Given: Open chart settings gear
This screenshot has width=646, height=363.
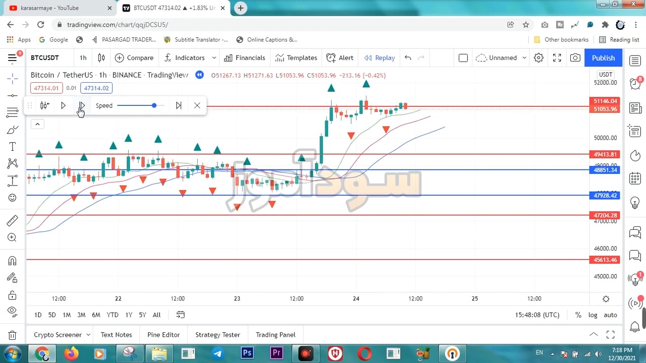Looking at the screenshot, I should [x=539, y=58].
